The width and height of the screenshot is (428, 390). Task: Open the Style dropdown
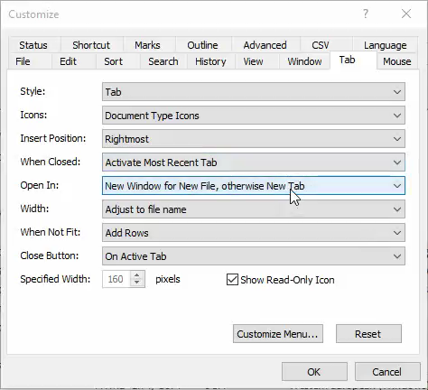click(x=254, y=92)
